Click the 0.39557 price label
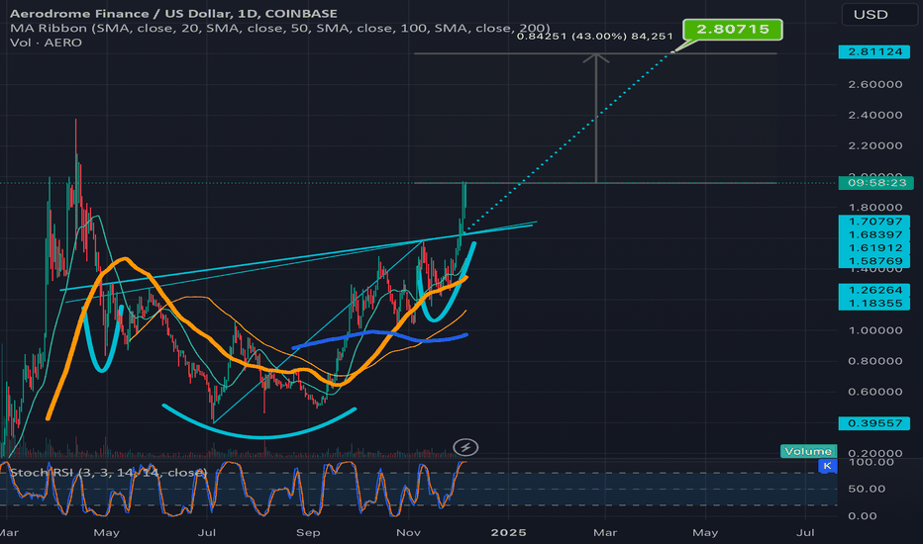This screenshot has width=923, height=544. 874,423
